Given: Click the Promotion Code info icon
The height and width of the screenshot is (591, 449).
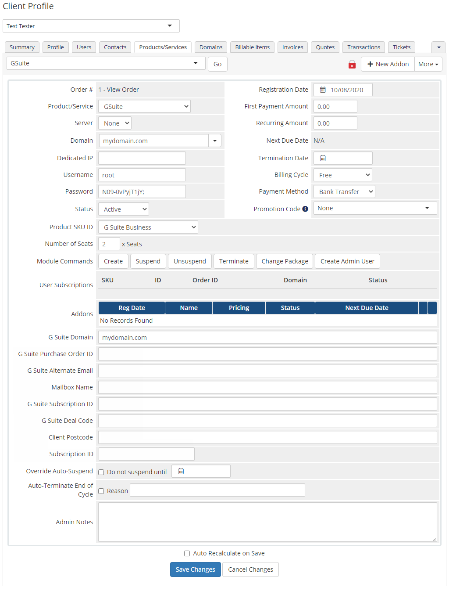Looking at the screenshot, I should click(305, 209).
